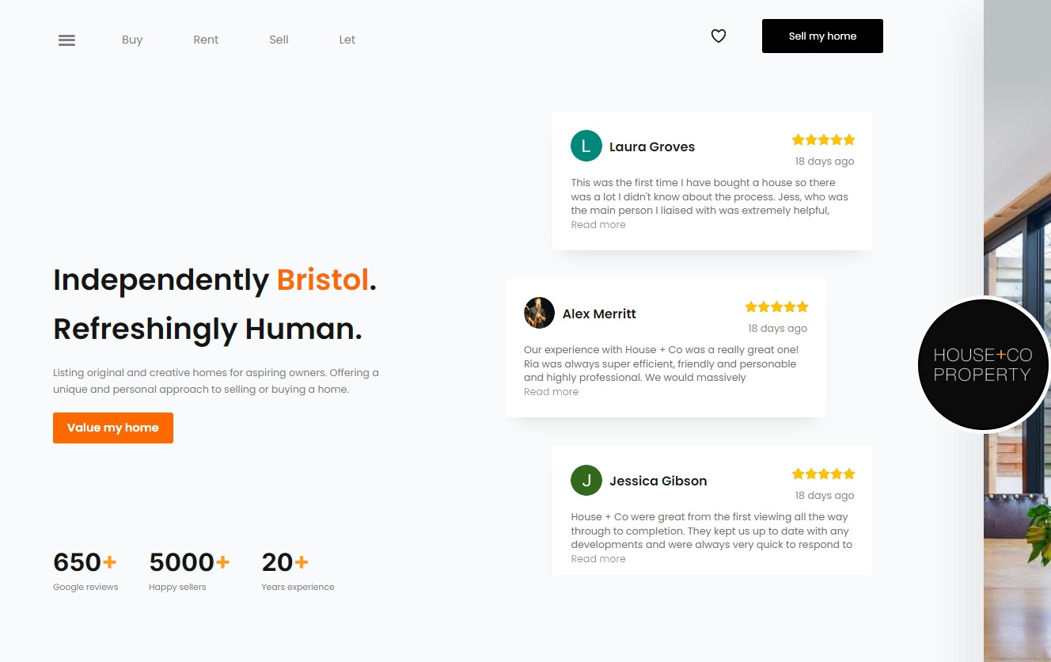Expand Jessica Gibson's review text
The width and height of the screenshot is (1051, 662).
[x=598, y=558]
